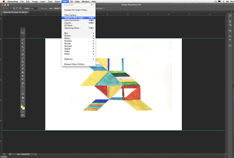Open the Character panel icon
234x158 pixels.
230,36
